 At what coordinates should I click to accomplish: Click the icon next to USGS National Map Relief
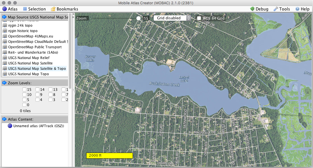coord(5,58)
